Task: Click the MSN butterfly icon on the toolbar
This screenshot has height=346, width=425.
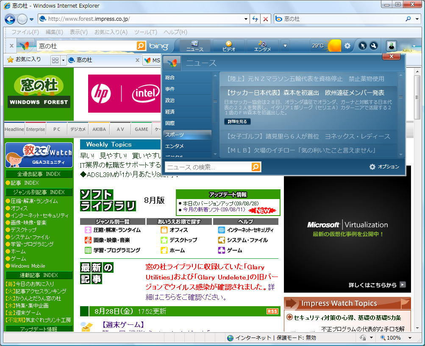Action: point(24,45)
